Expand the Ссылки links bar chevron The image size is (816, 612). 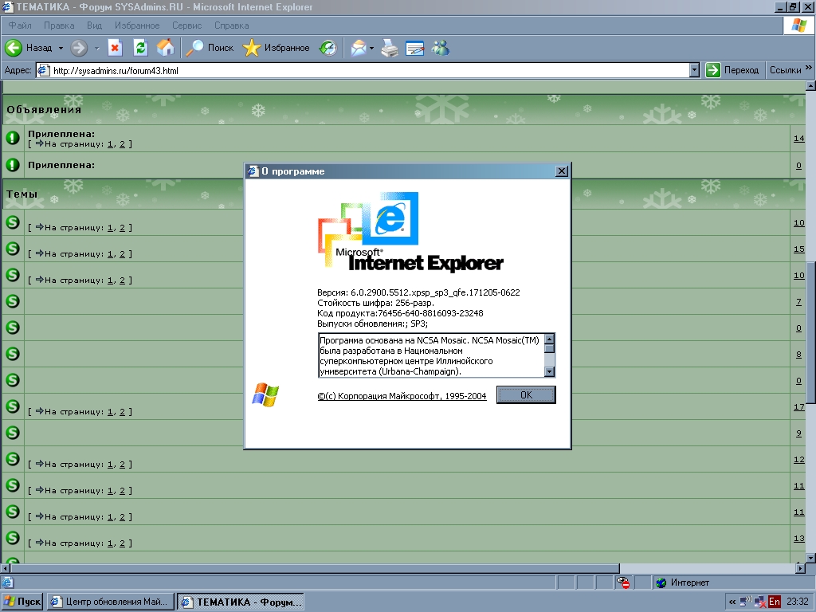coord(808,68)
